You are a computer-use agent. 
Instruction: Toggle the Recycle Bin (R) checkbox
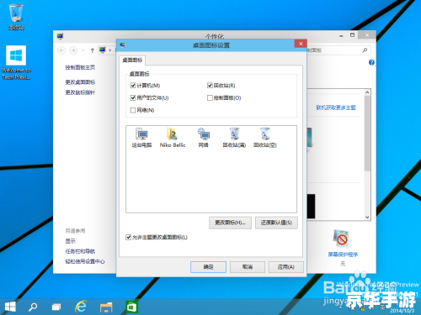[x=210, y=86]
